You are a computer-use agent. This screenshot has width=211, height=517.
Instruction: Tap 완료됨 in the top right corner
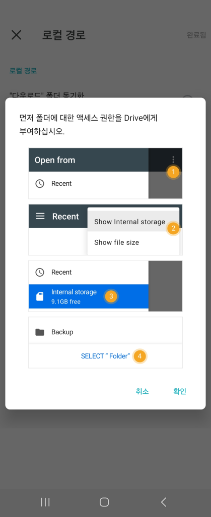(196, 35)
